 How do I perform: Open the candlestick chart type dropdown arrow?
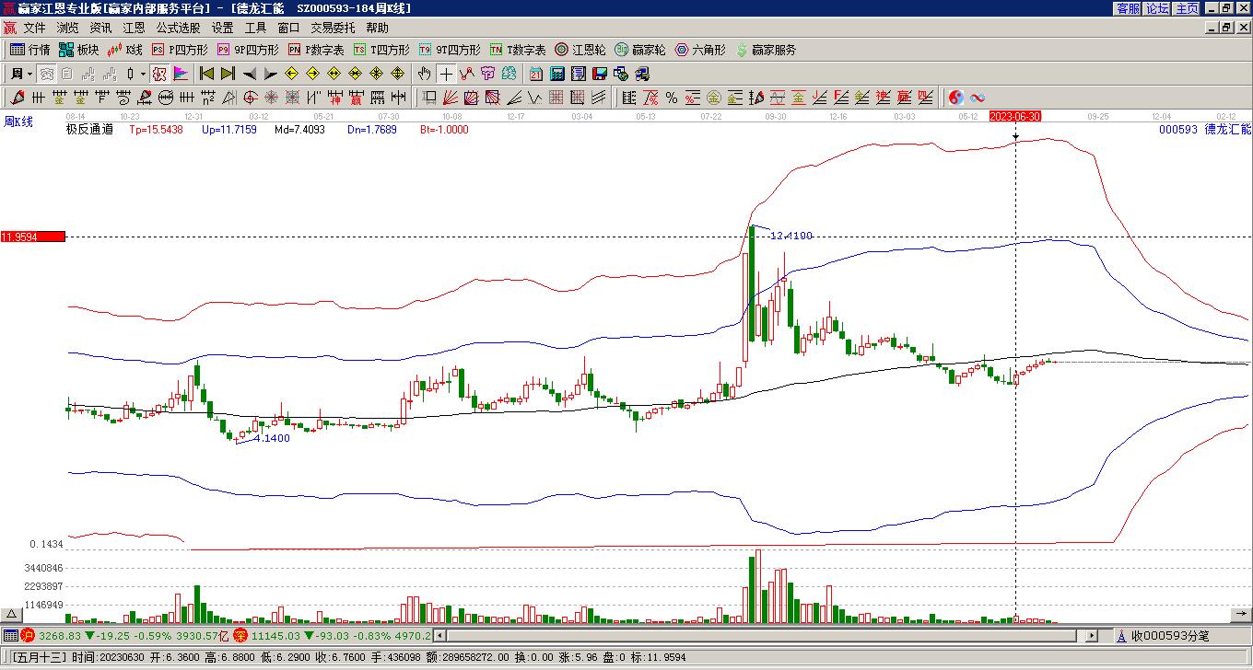143,74
